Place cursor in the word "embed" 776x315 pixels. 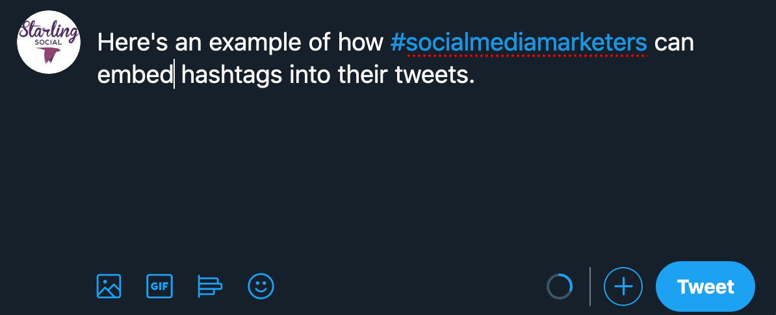[x=135, y=76]
